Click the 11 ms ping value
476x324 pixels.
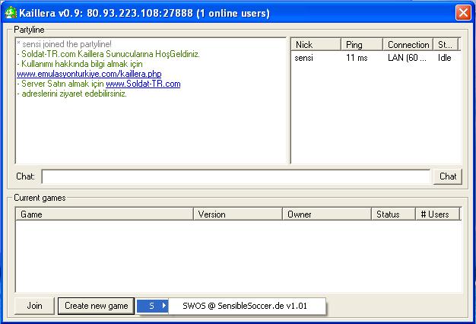pyautogui.click(x=357, y=58)
